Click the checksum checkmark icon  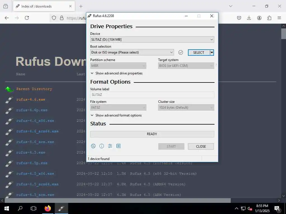click(181, 52)
